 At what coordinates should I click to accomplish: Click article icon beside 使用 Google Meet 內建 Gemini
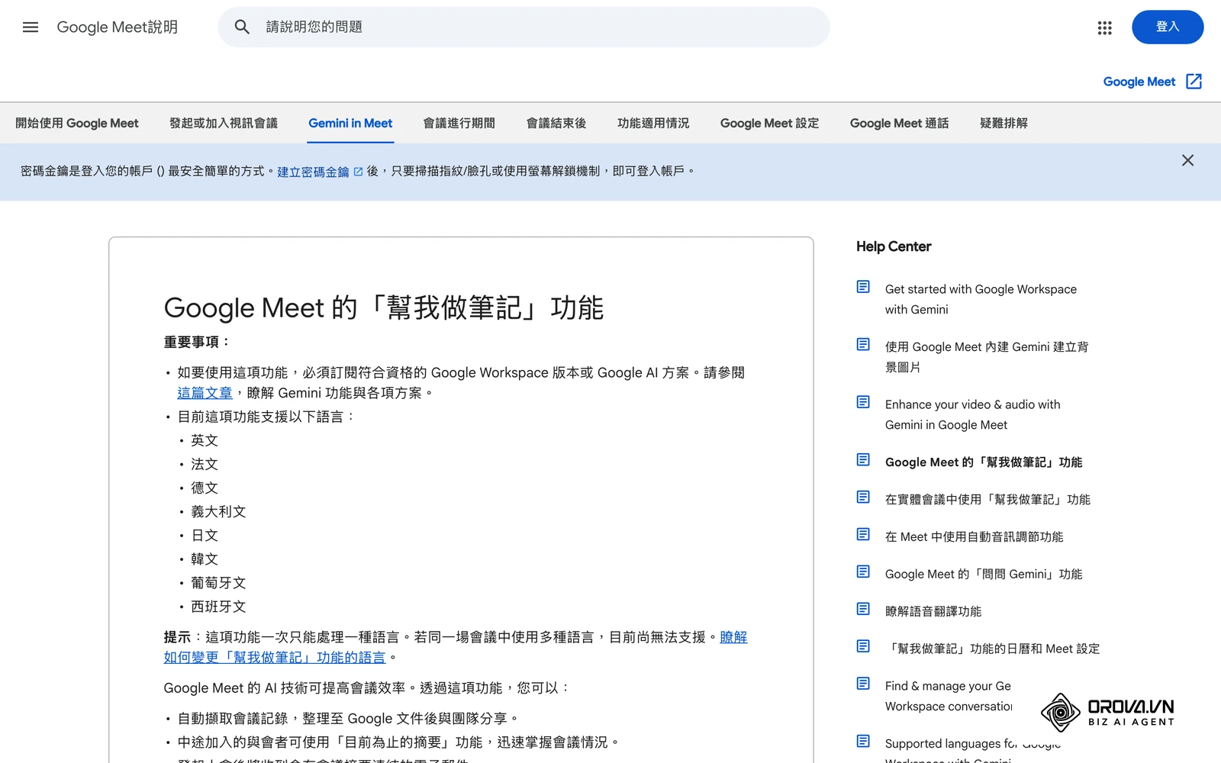click(863, 344)
